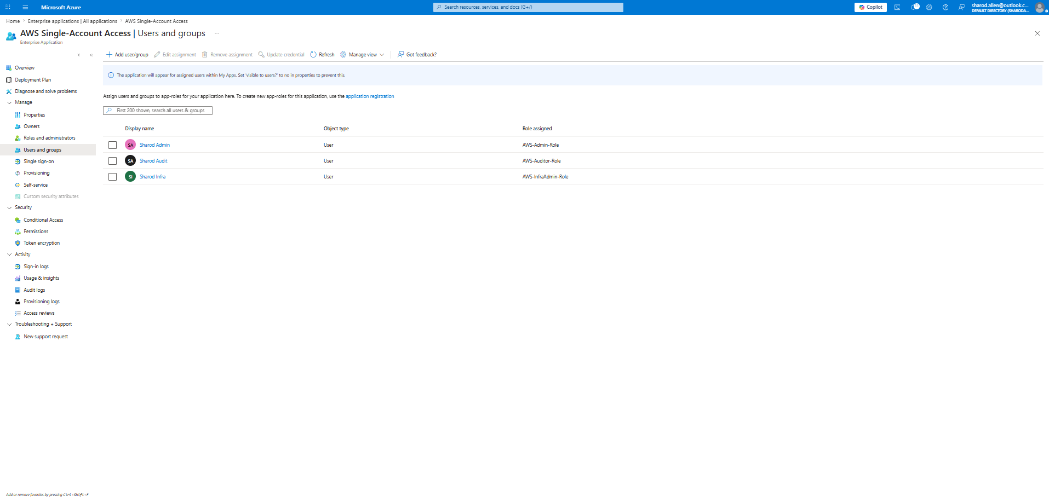This screenshot has width=1049, height=497.
Task: Click the Conditional Access sidebar icon
Action: pos(18,220)
